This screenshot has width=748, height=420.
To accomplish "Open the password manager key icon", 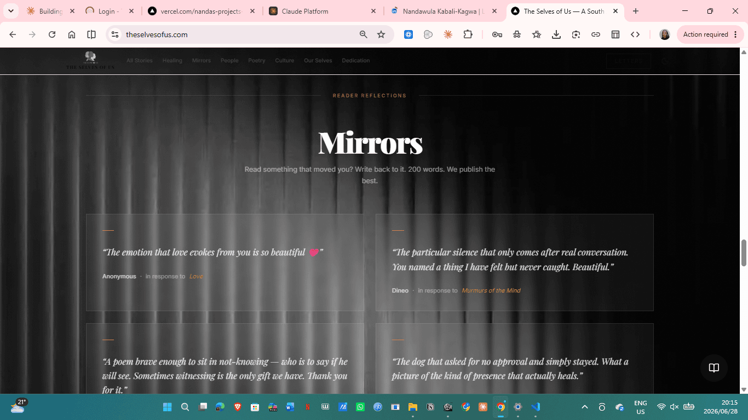I will pos(497,34).
